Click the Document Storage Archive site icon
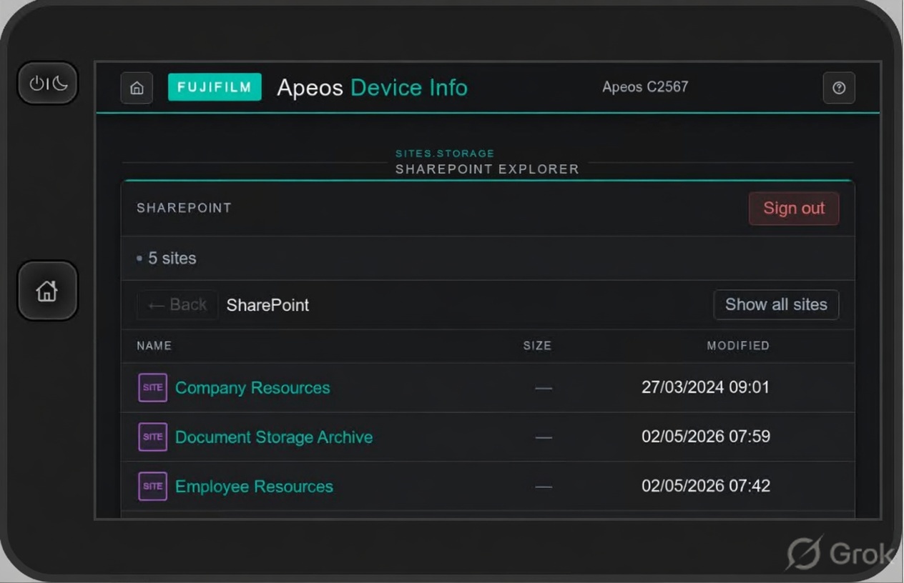The width and height of the screenshot is (904, 583). point(152,437)
